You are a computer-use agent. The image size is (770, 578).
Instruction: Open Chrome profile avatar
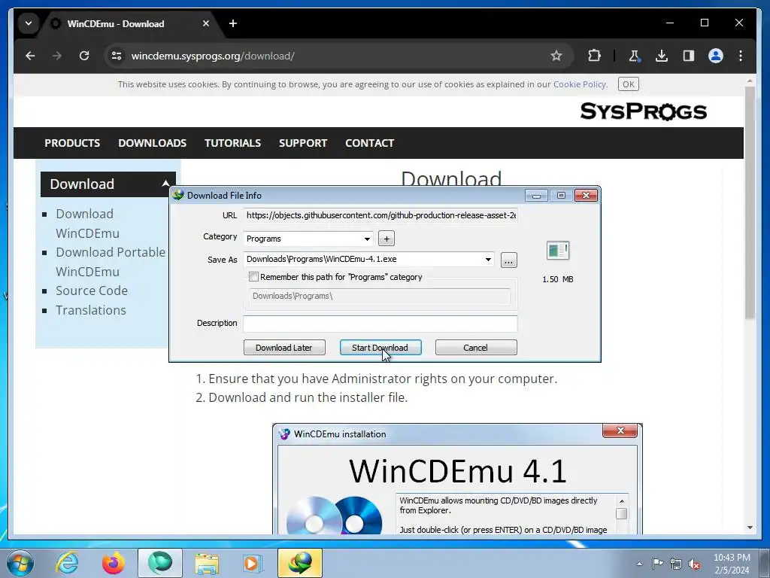(716, 56)
